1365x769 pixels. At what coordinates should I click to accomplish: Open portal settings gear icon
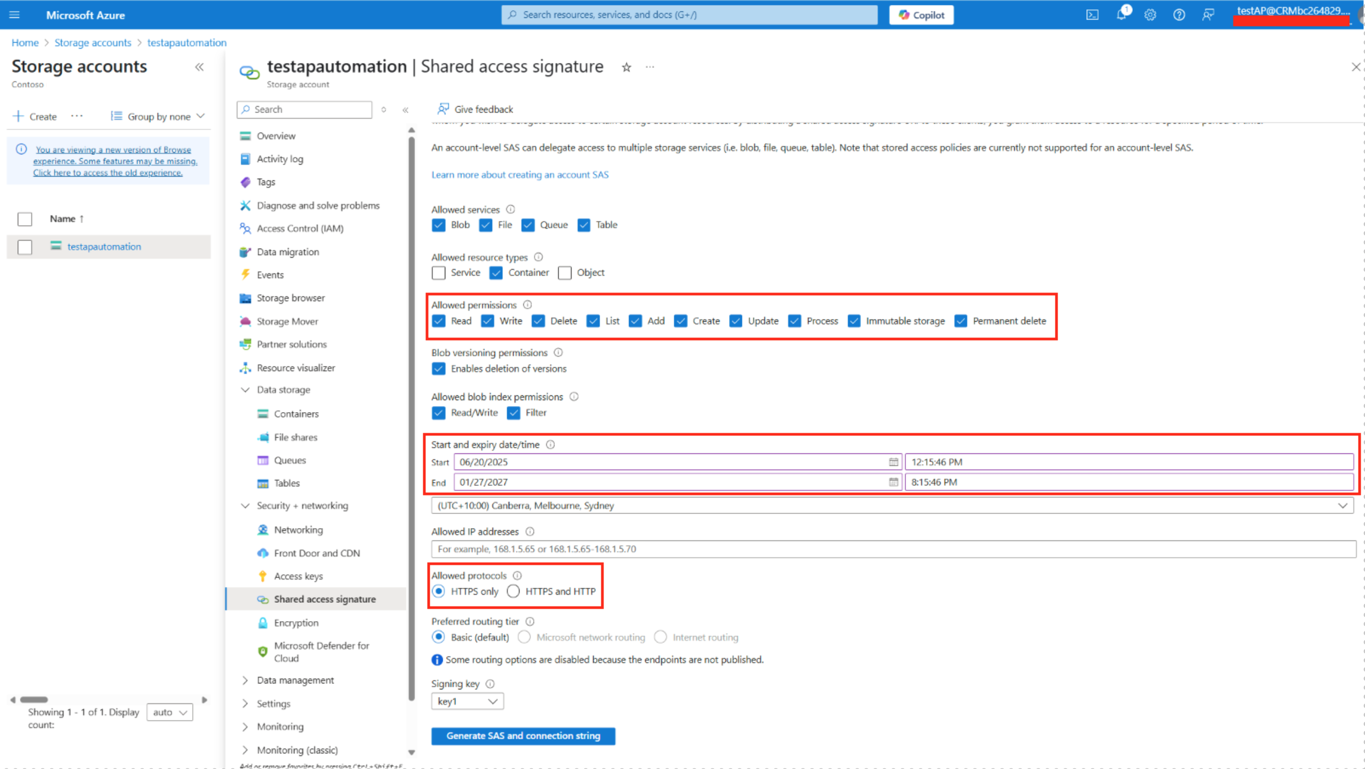coord(1150,15)
